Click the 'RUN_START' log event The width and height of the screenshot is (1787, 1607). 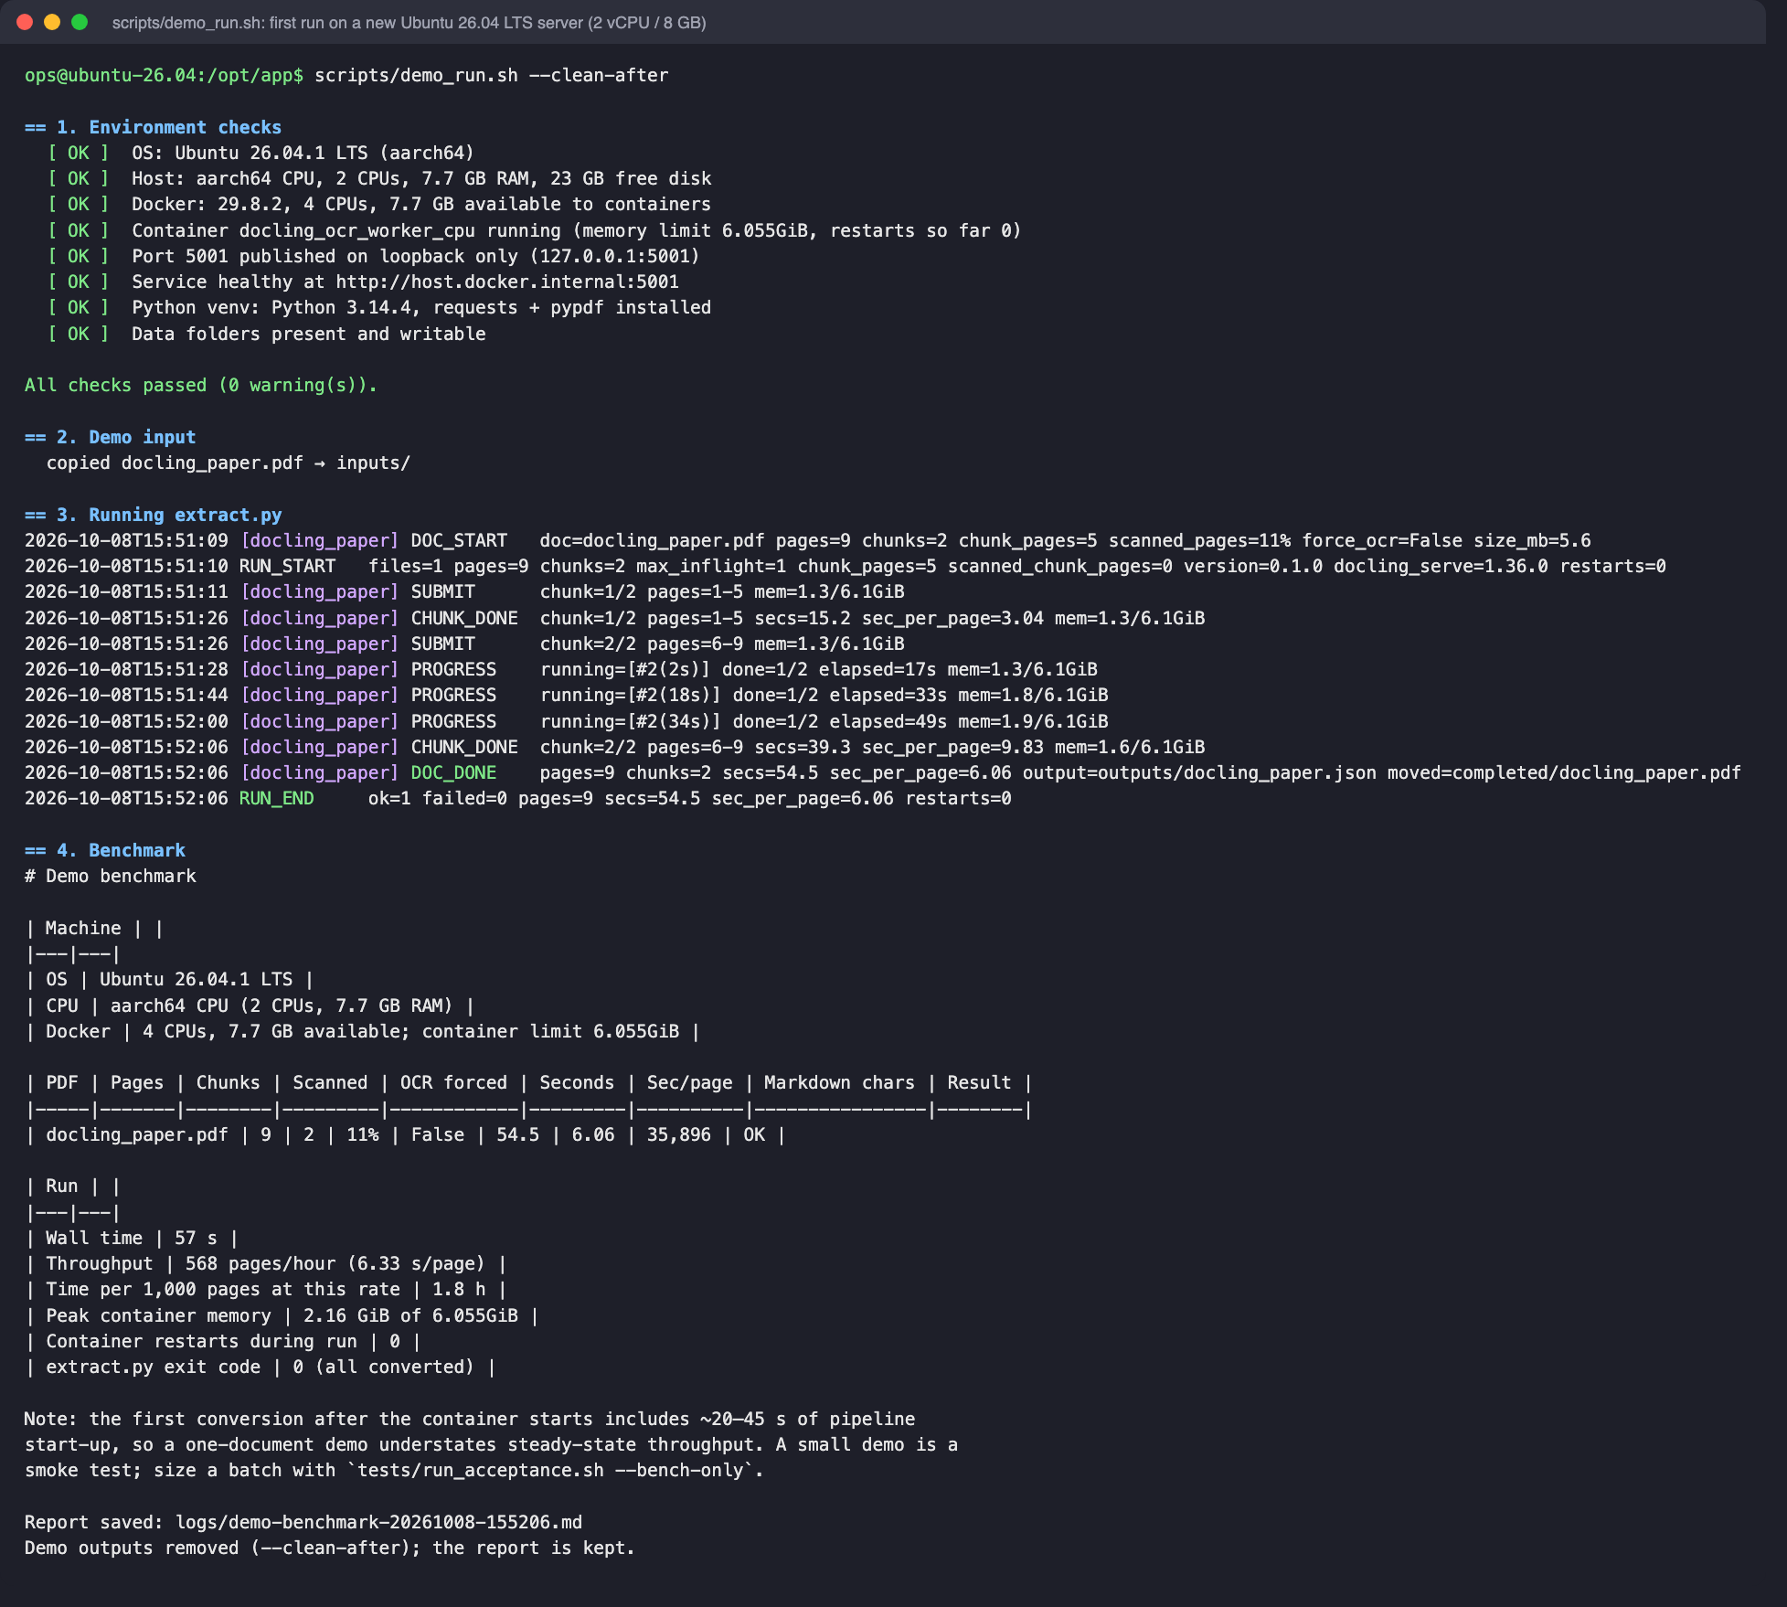click(287, 566)
